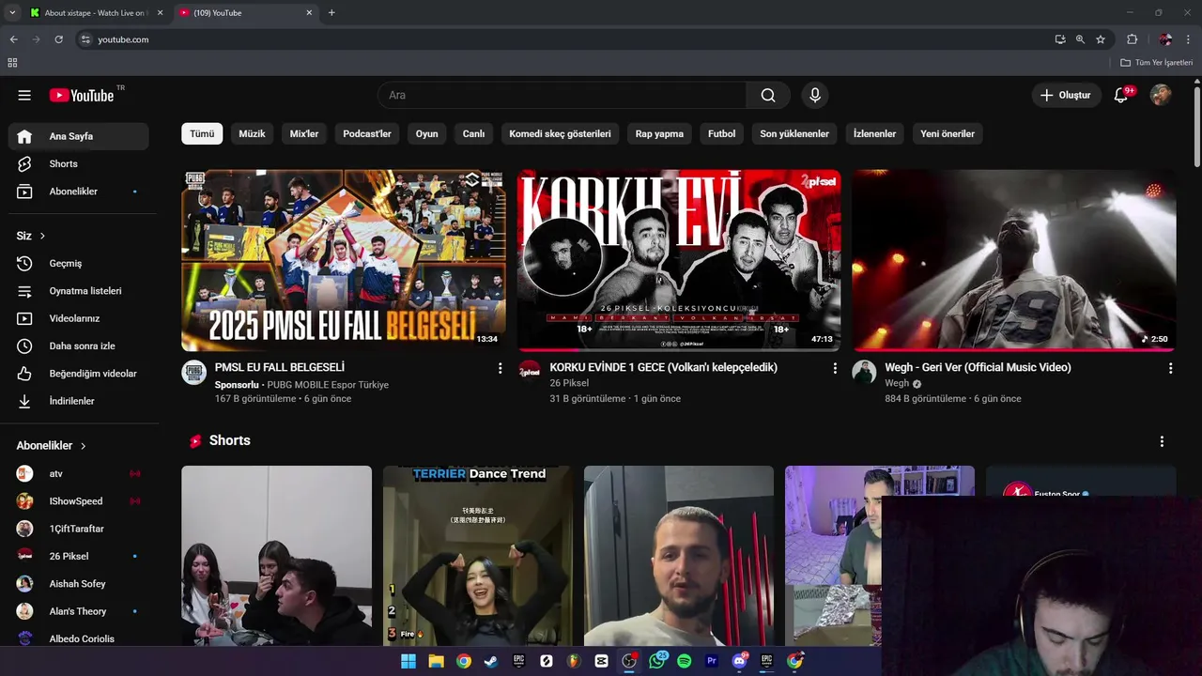Open Tüm Yer İşaretleri bookmarks folder
Screen dimensions: 1202x676
click(1157, 63)
